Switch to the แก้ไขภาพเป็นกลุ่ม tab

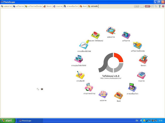33,6
